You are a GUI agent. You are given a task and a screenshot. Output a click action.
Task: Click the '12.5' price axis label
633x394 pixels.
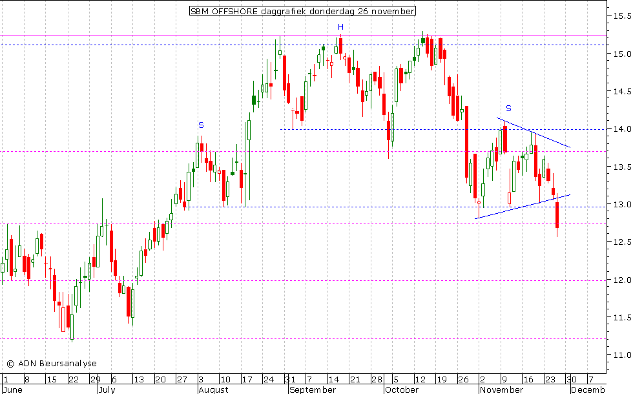coord(622,242)
